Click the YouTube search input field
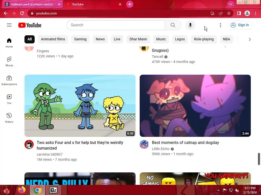The width and height of the screenshot is (261, 195). click(116, 25)
